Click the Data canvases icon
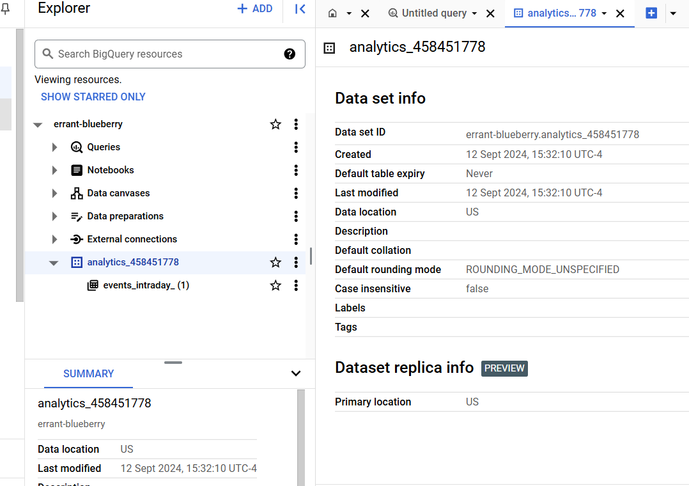The image size is (689, 486). [77, 193]
